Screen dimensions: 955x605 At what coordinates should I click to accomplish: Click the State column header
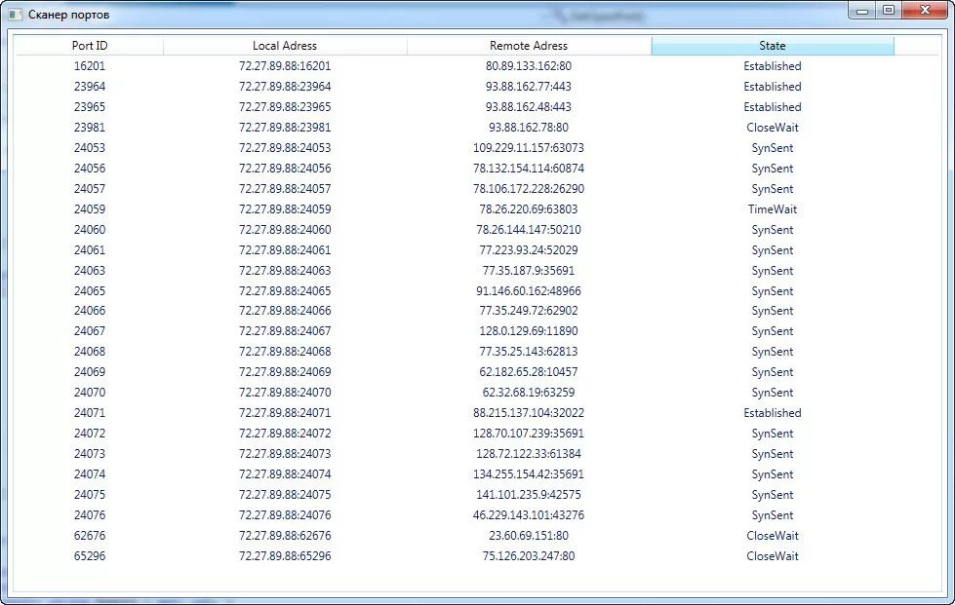pyautogui.click(x=773, y=46)
